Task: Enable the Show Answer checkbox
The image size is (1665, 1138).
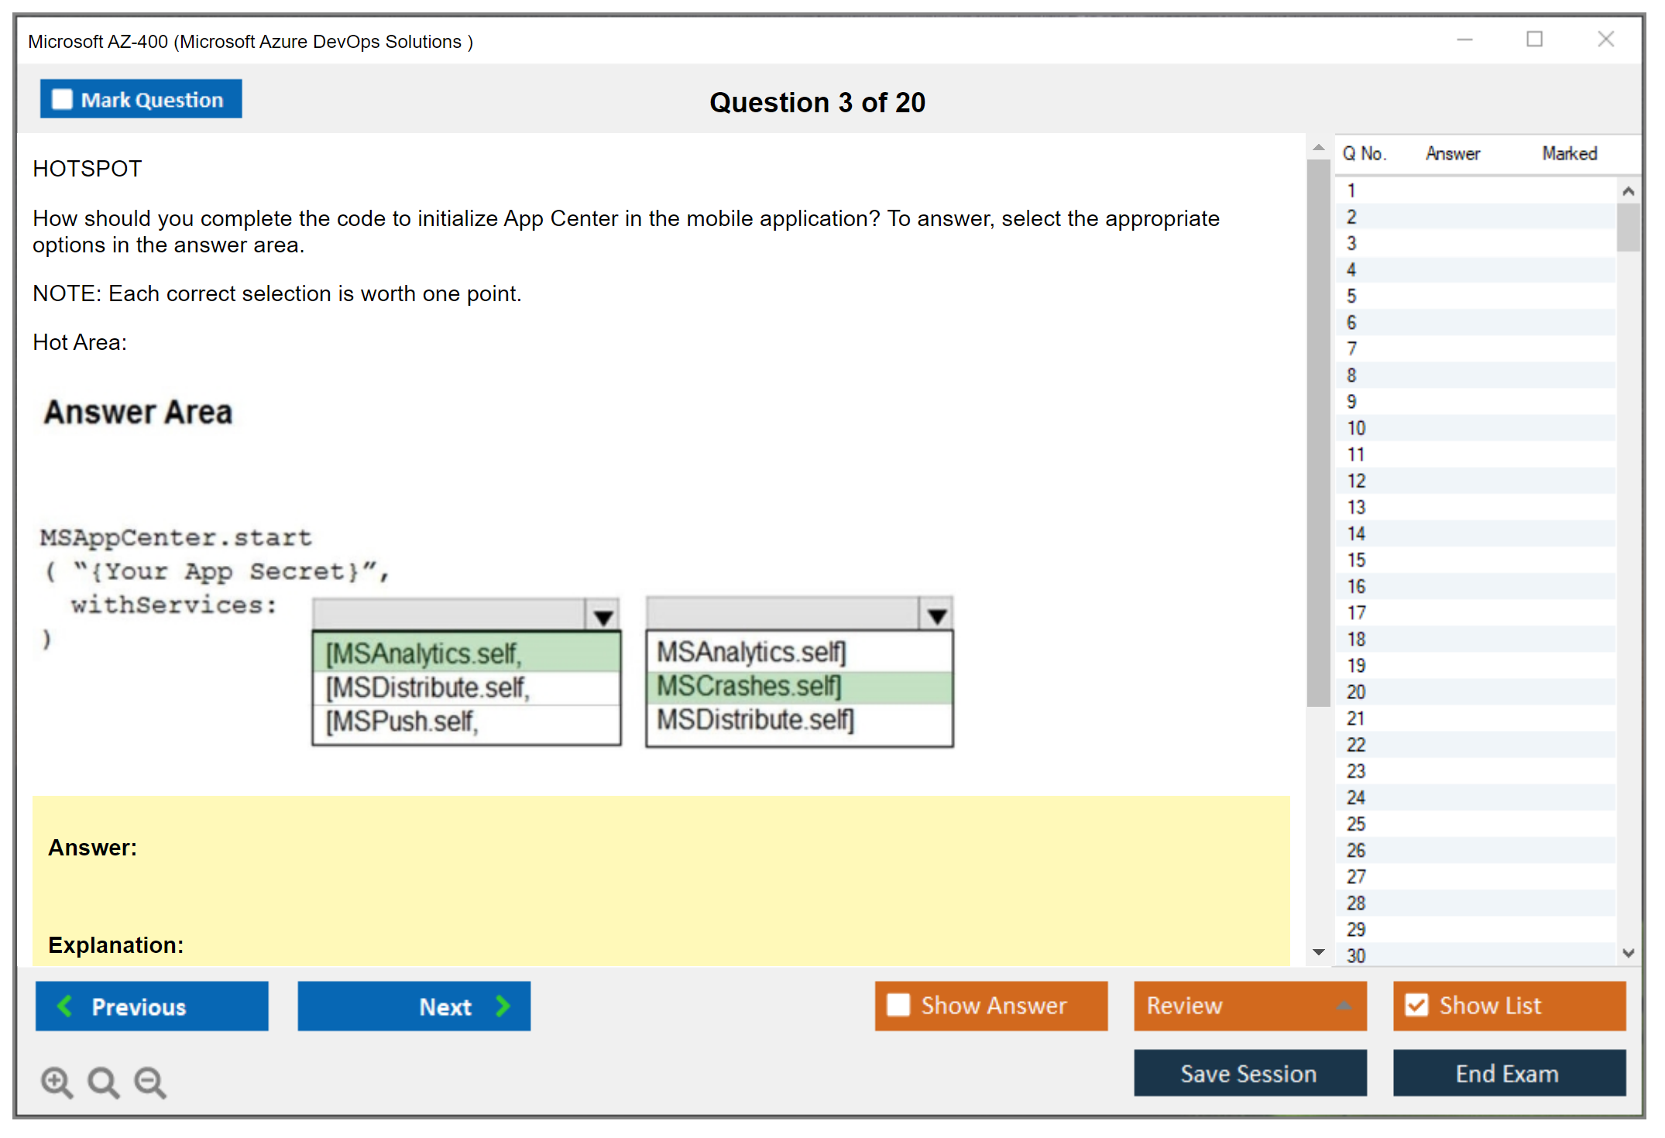Action: tap(898, 1005)
